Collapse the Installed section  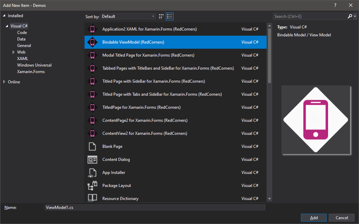(x=4, y=16)
